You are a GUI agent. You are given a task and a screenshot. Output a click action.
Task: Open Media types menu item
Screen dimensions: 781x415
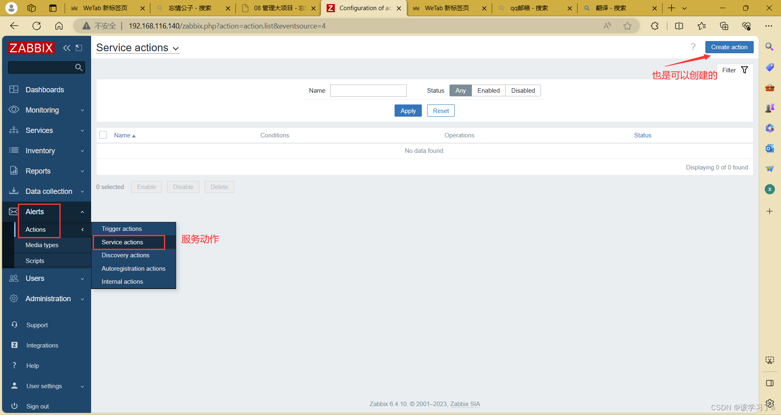(52, 245)
